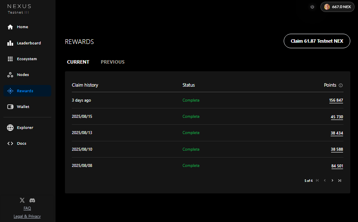
Task: Click the '1 of 4' page indicator
Action: [308, 181]
